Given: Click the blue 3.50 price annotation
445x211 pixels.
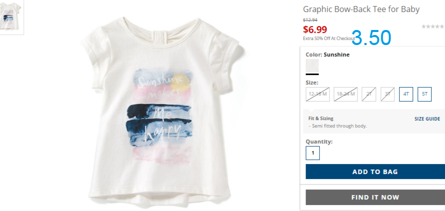Looking at the screenshot, I should pos(371,38).
